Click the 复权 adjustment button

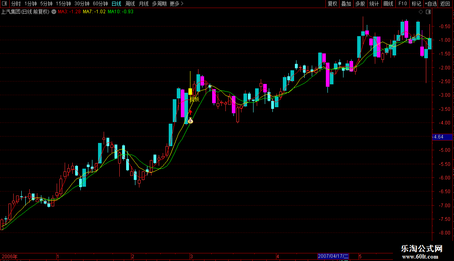coord(332,4)
